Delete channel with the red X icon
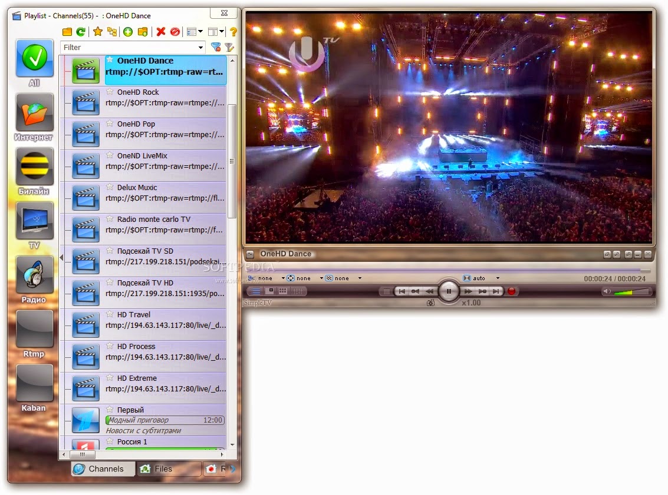This screenshot has width=668, height=495. [x=160, y=32]
